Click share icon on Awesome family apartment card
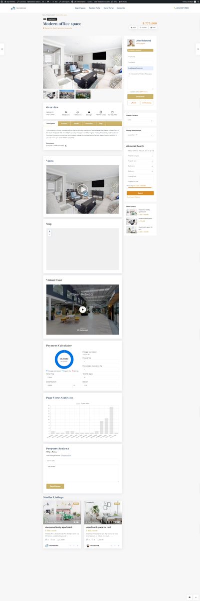The height and width of the screenshot is (601, 200). (x=70, y=545)
